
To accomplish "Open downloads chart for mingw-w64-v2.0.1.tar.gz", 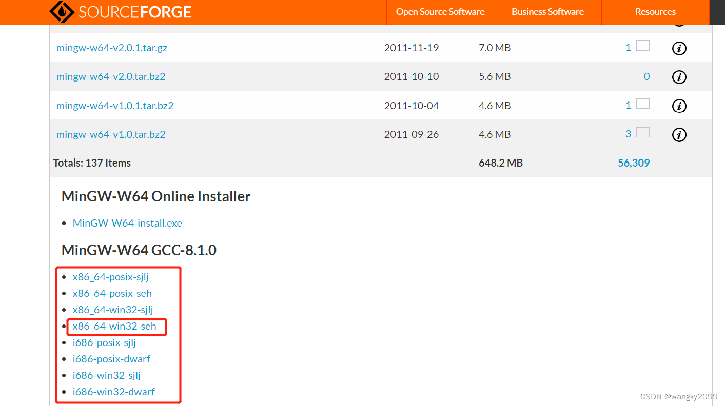I will point(643,46).
